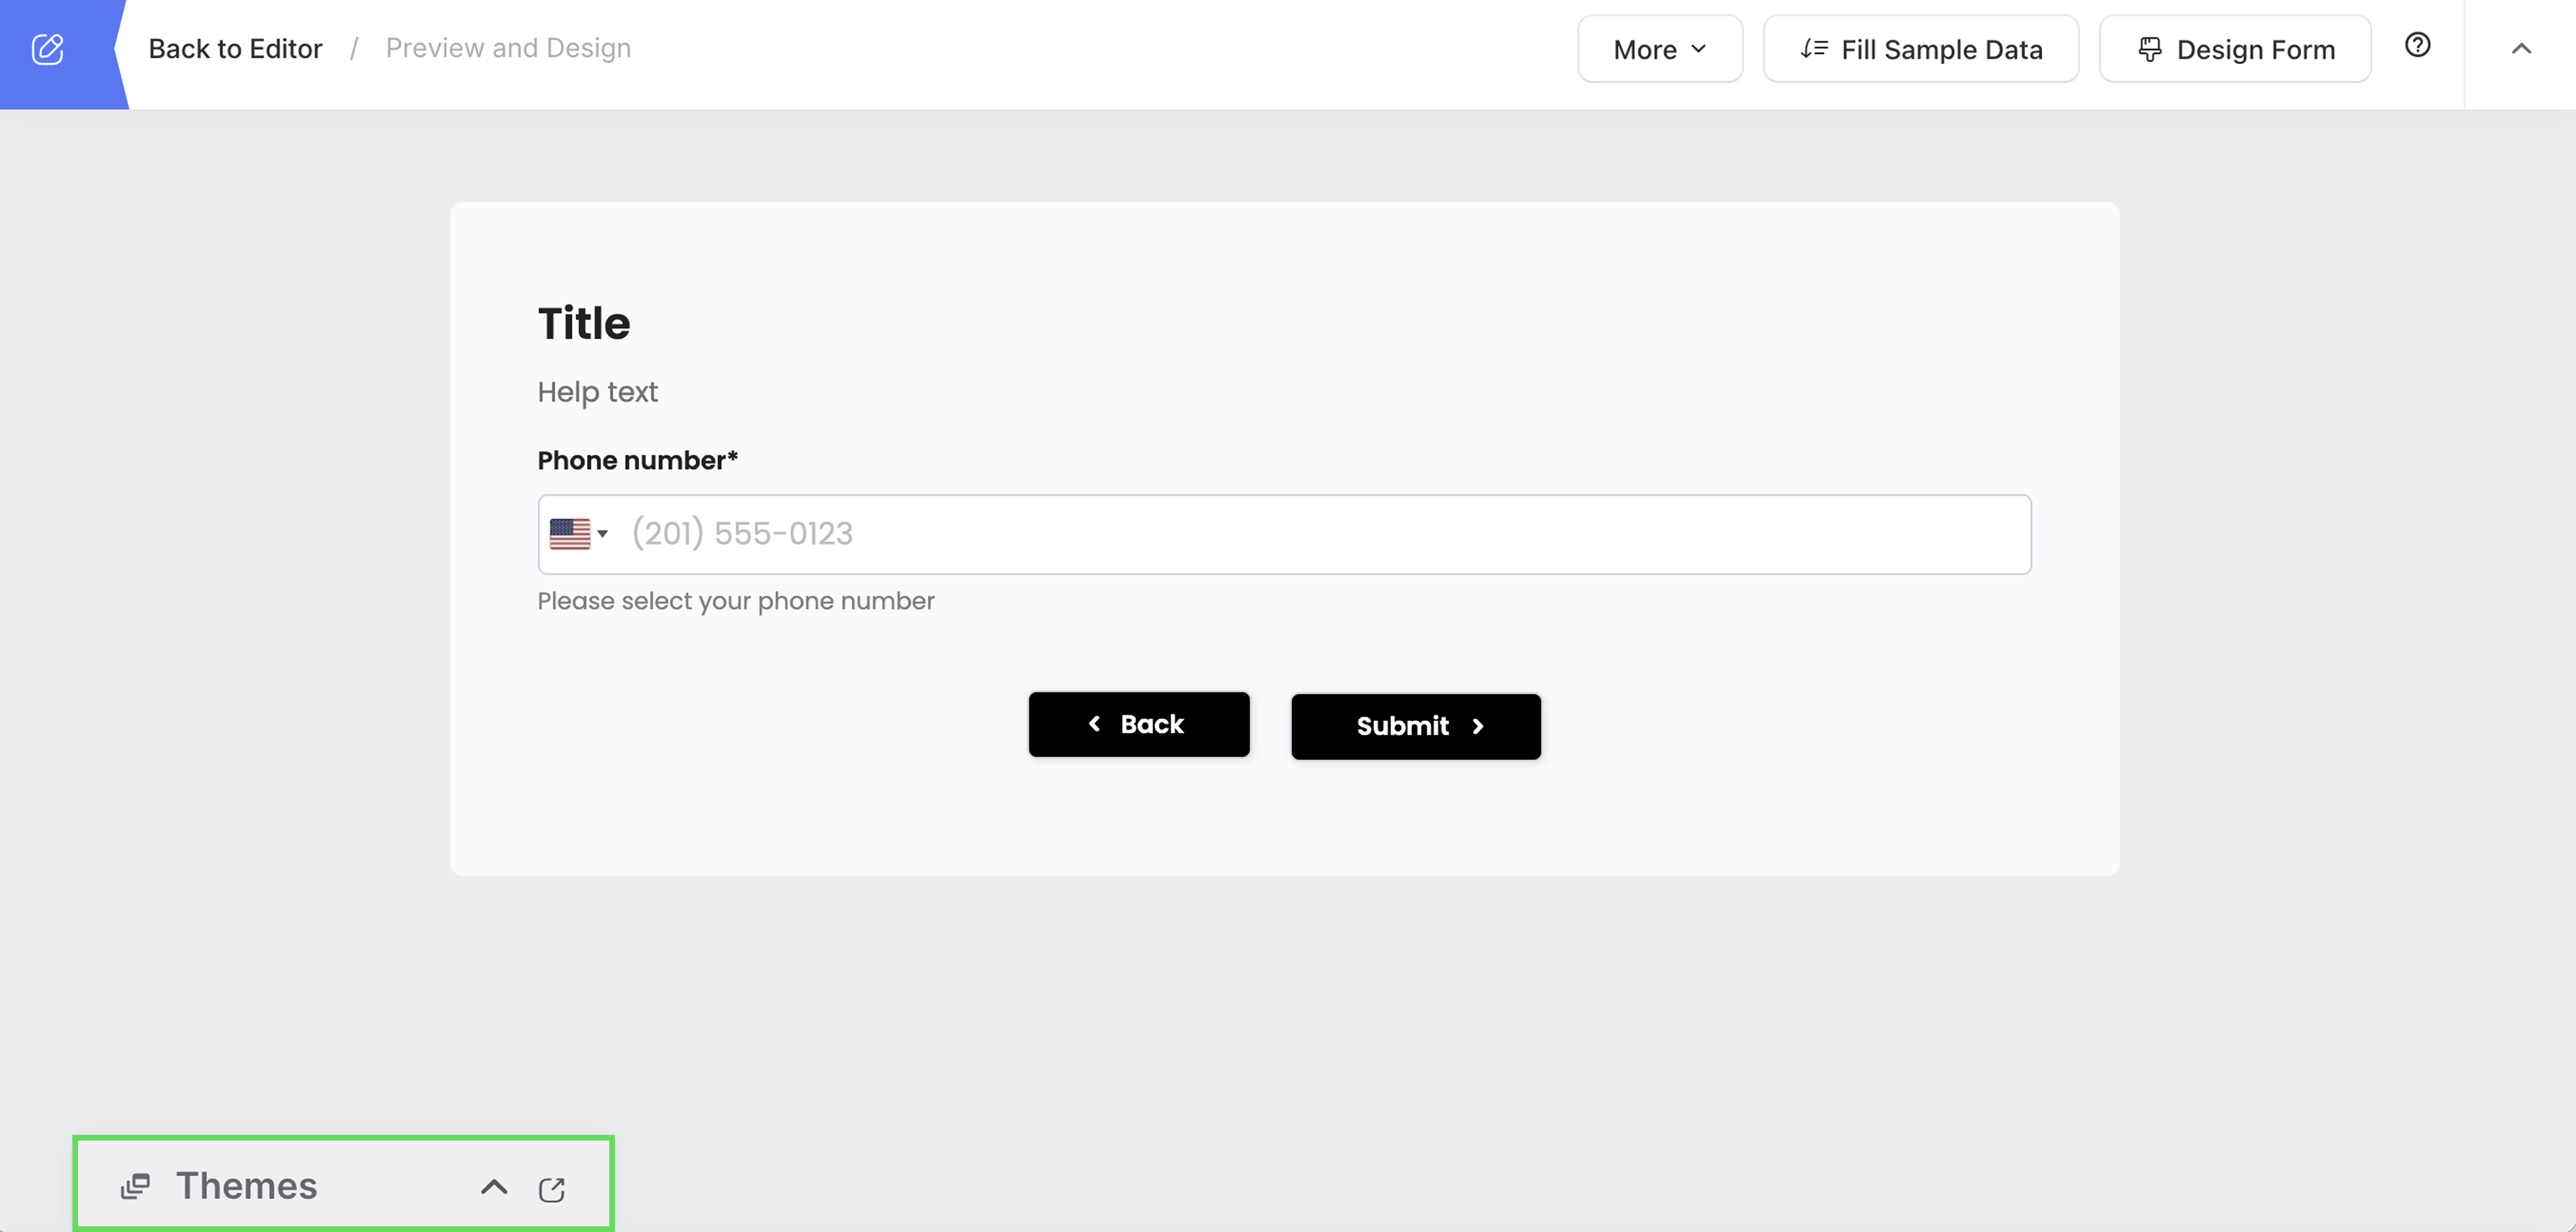This screenshot has height=1232, width=2576.
Task: Click the edit pencil logo icon
Action: pos(47,49)
